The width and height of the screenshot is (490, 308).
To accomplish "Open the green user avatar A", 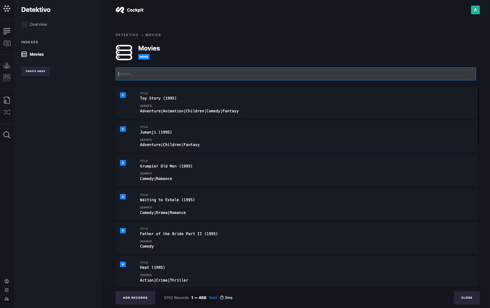I will 475,10.
